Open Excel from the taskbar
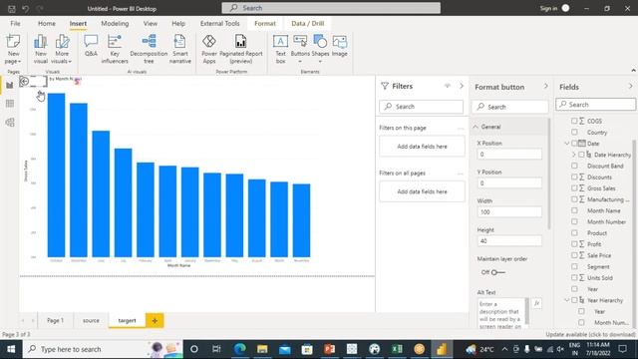 pos(397,349)
